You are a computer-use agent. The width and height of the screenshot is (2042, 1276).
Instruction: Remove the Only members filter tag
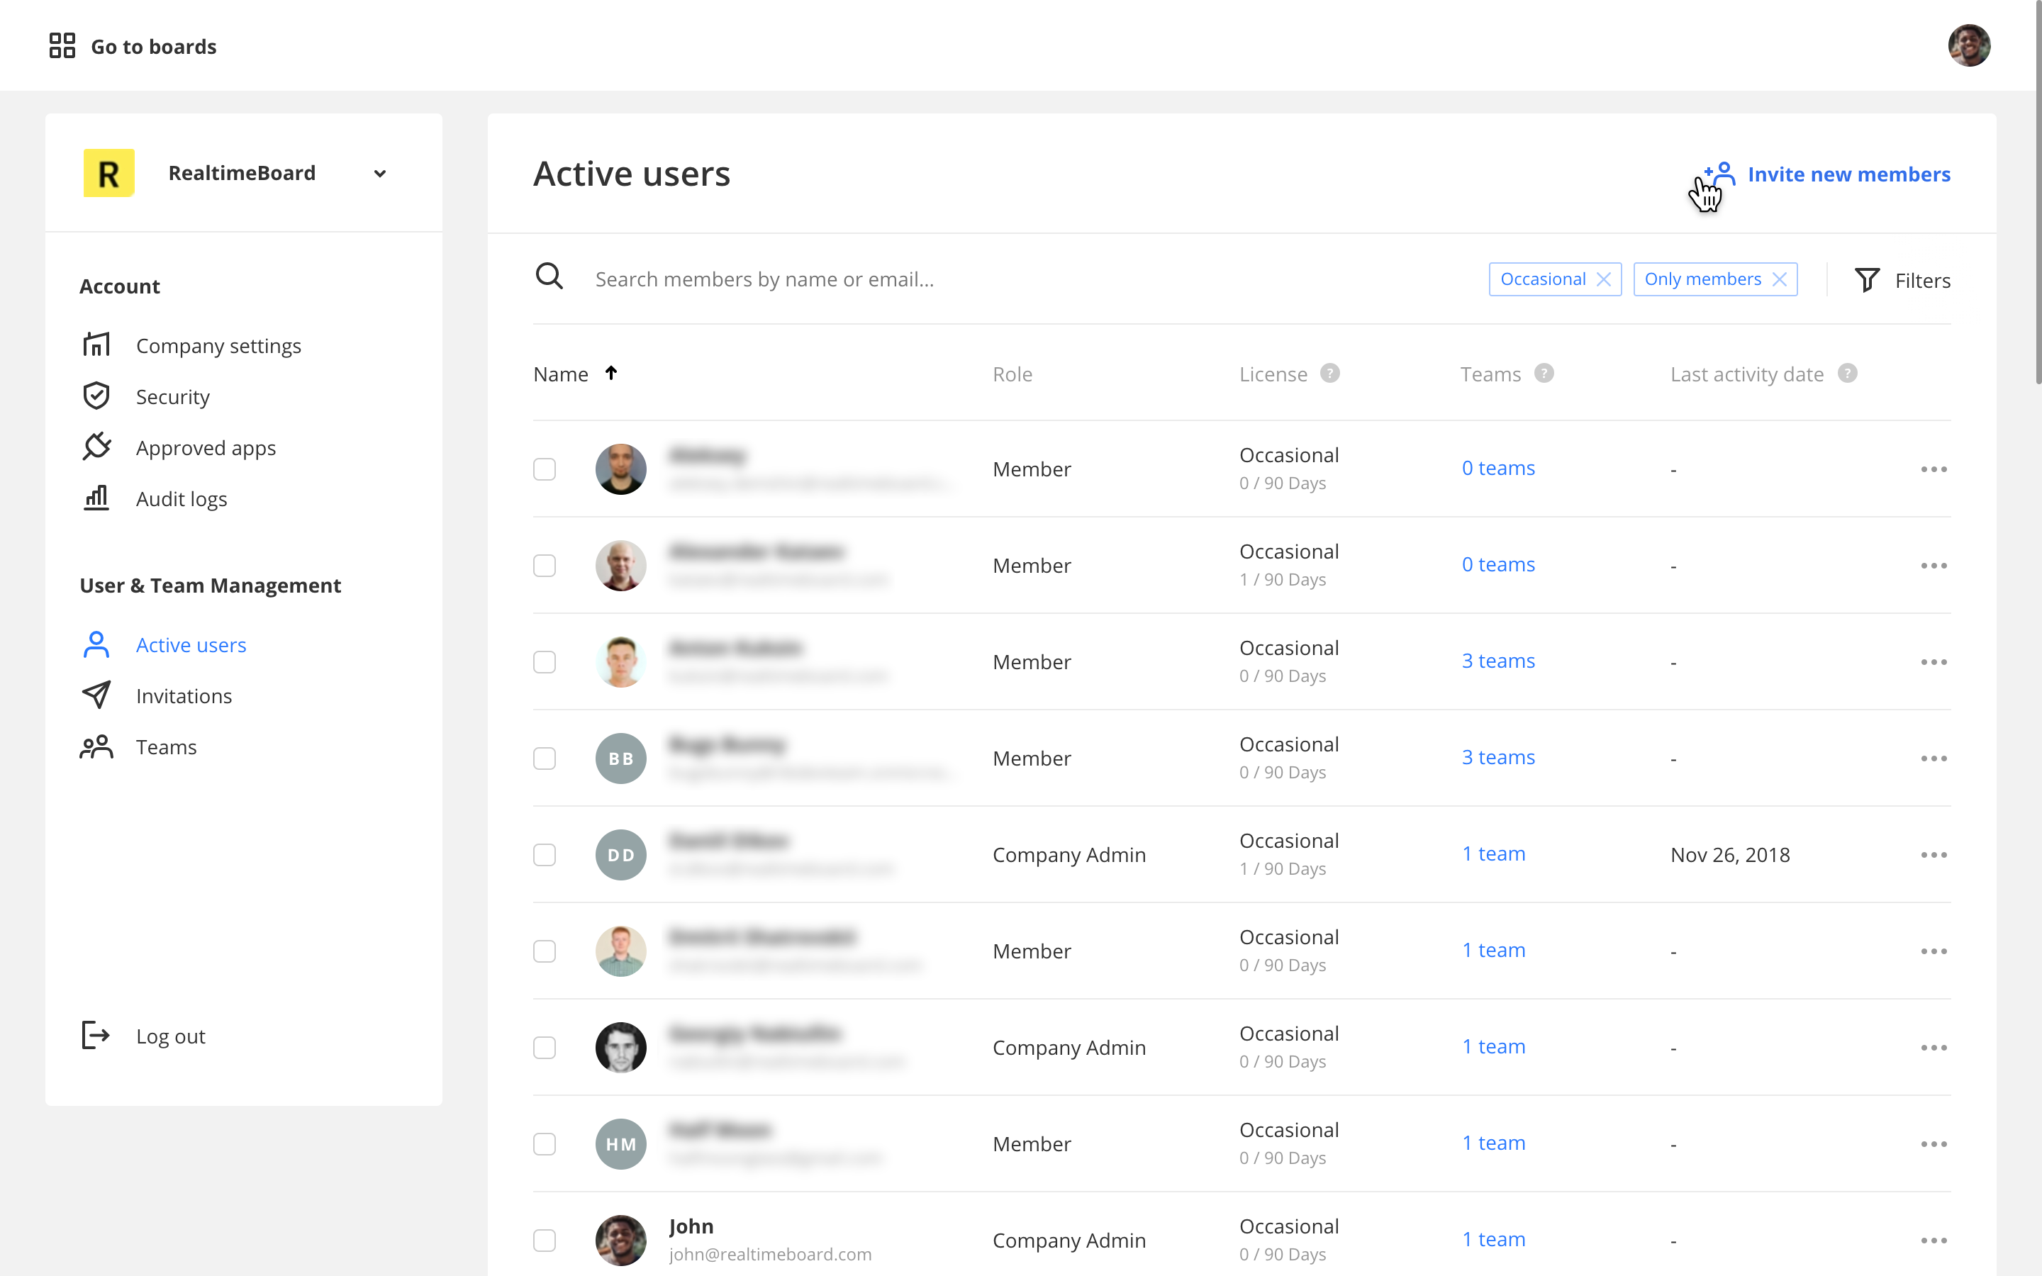coord(1780,279)
